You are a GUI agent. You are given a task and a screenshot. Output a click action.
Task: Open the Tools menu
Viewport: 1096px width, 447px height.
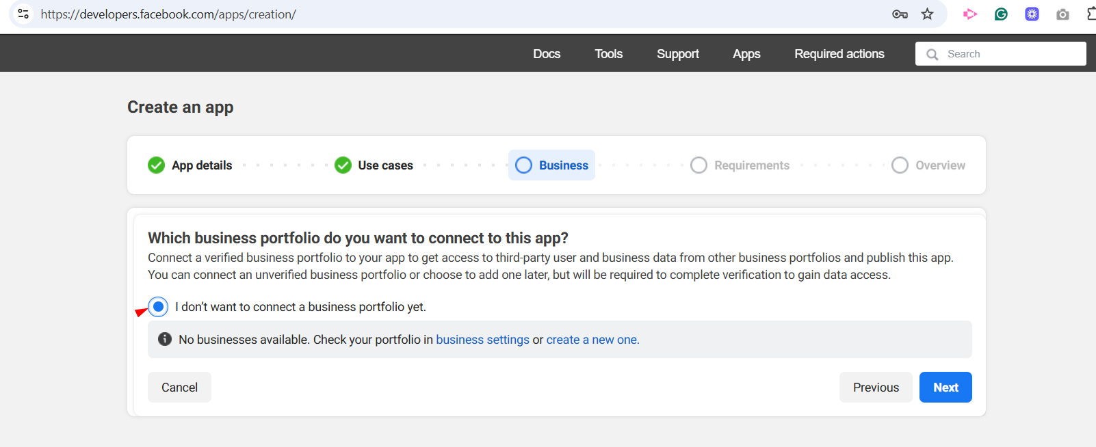tap(608, 54)
